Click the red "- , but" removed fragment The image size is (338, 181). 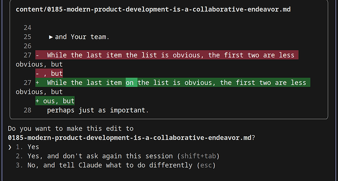[49, 74]
